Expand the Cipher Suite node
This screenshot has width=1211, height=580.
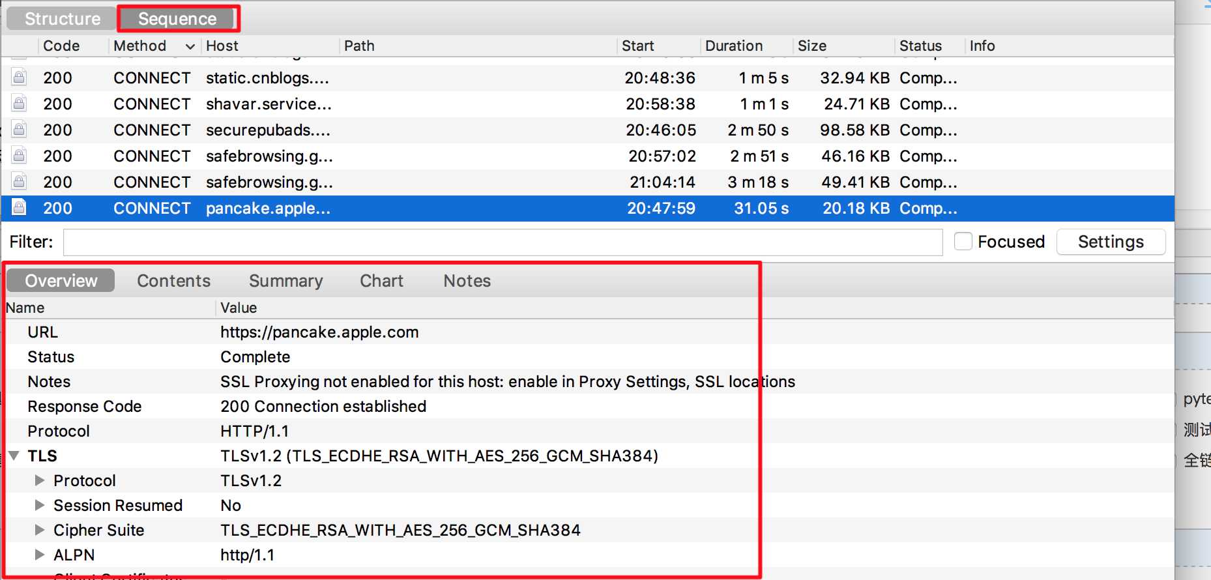tap(40, 530)
